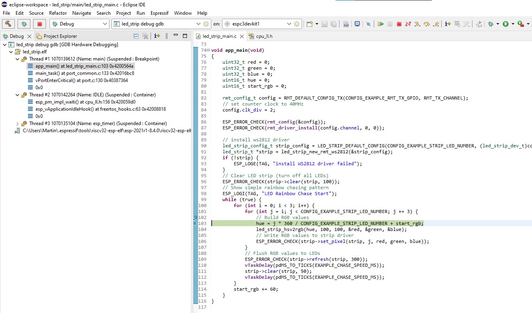Select the led_strip_main.c editor tab
532x313 pixels.
(219, 36)
